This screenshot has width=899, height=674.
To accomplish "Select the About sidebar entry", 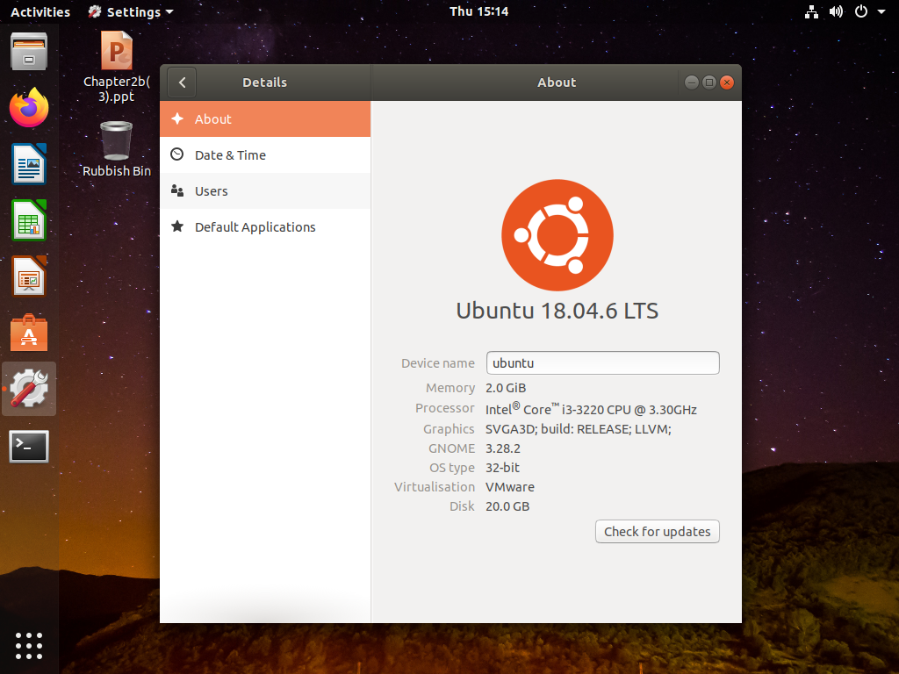I will [265, 118].
